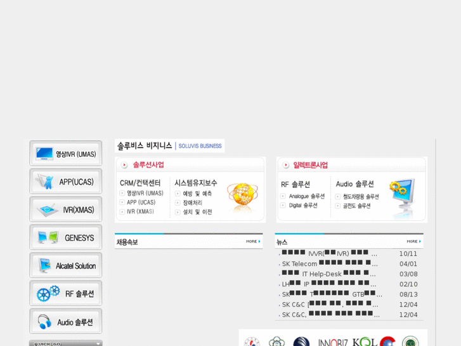The width and height of the screenshot is (461, 346).
Task: Click the blue gears icon on RF 솔루션 button
Action: (48, 293)
